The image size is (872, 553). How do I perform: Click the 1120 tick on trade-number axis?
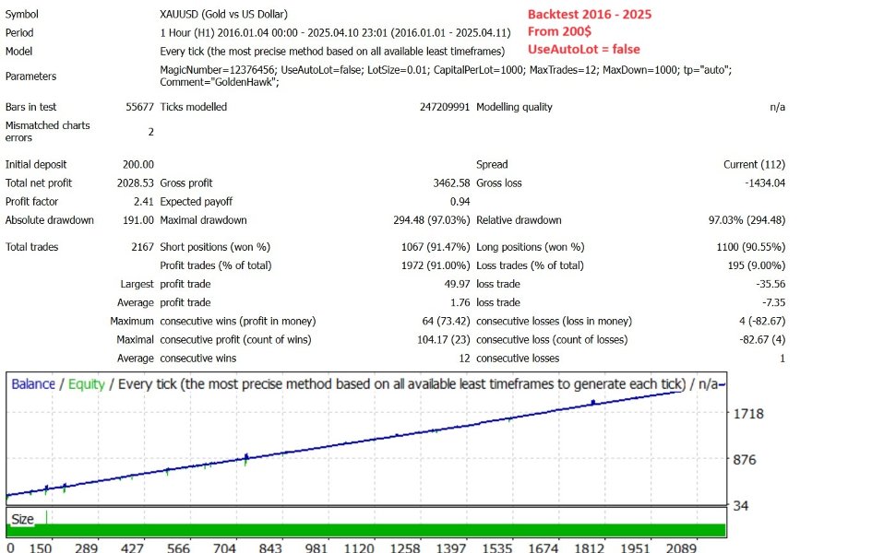coord(359,547)
